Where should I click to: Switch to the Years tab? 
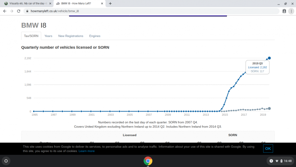(48, 36)
